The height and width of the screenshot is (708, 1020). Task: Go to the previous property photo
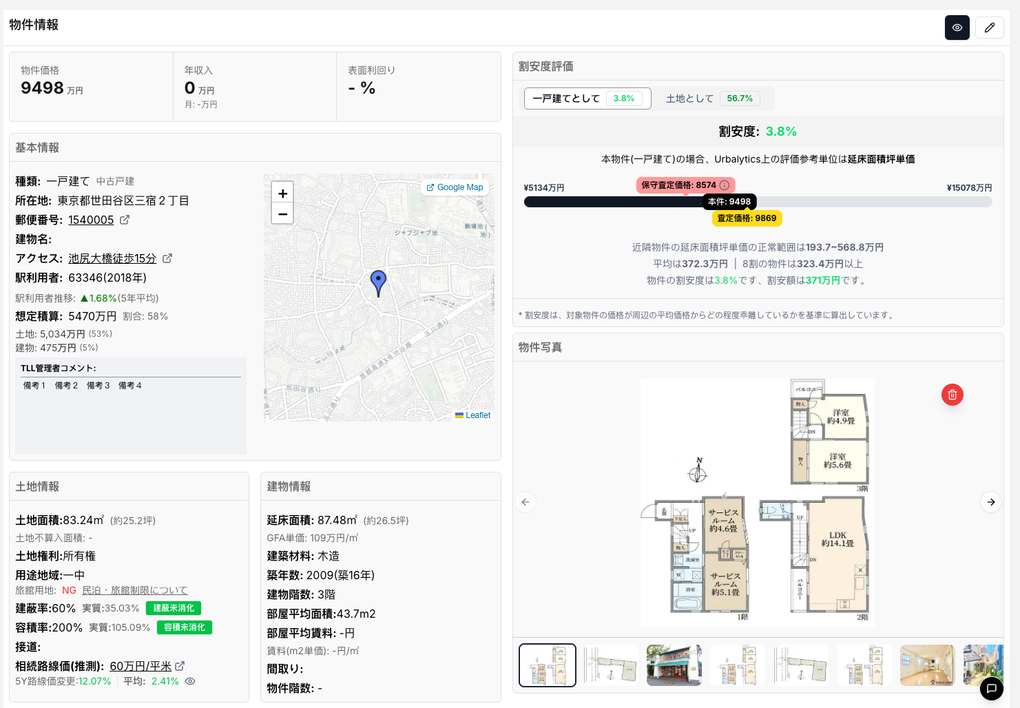click(525, 502)
